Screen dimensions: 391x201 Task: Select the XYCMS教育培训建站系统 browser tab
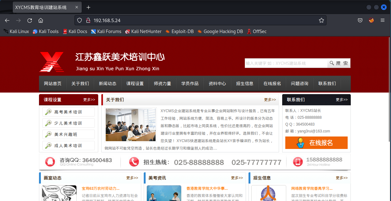(47, 7)
